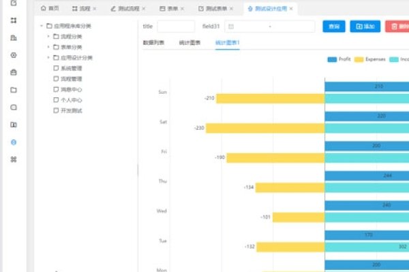The image size is (409, 272).
Task: Click the folder icon beside 应用设计分类
Action: [x=56, y=58]
